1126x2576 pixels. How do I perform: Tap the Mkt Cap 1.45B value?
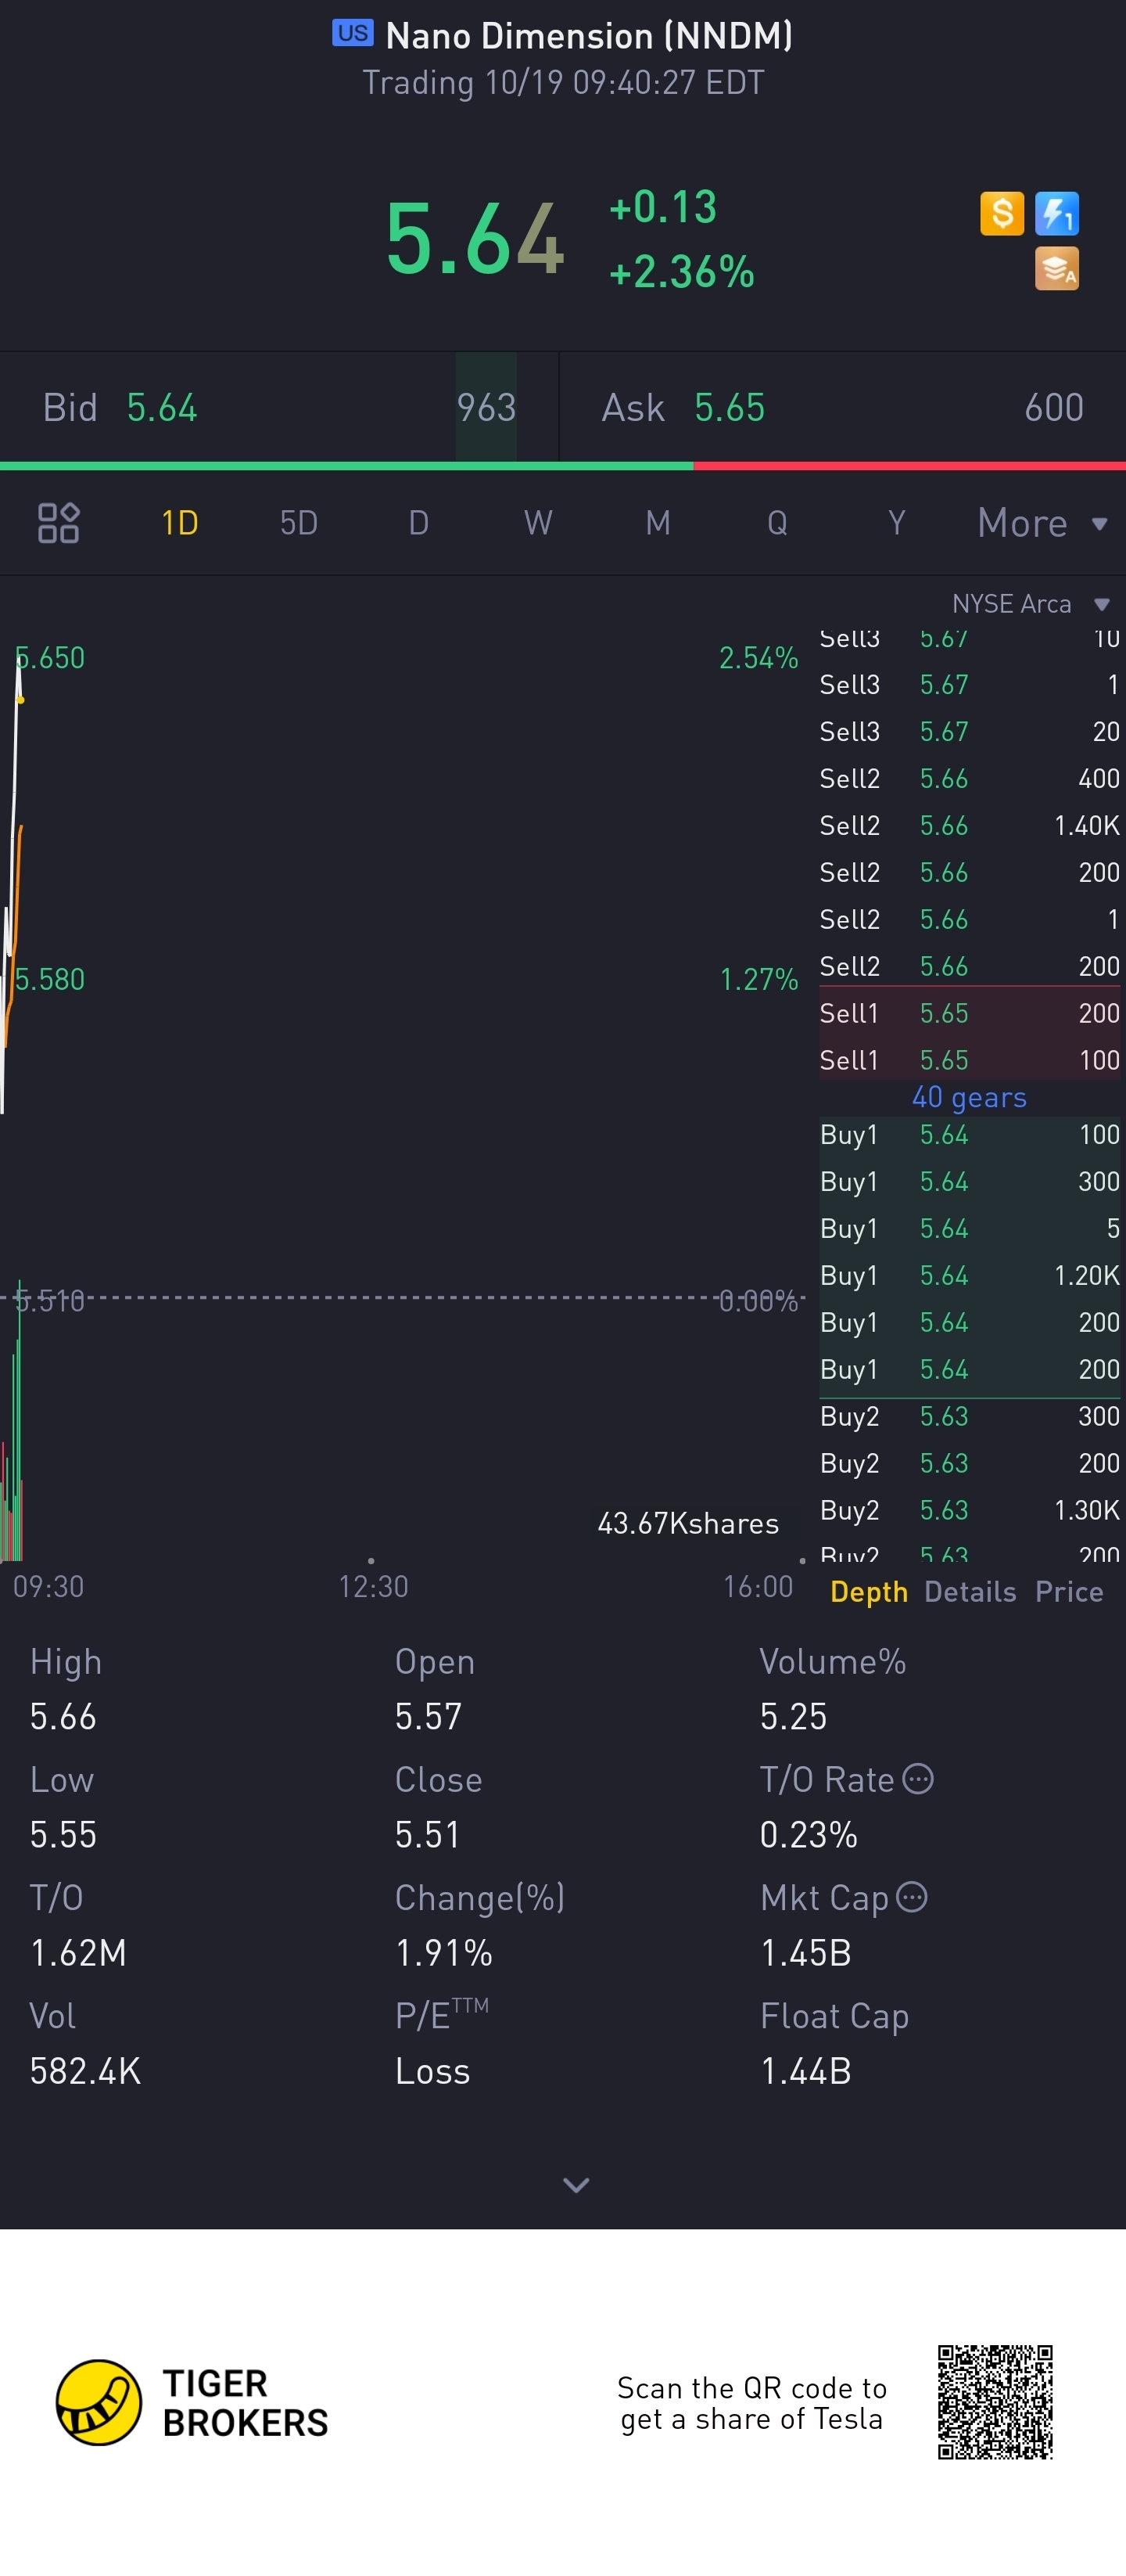pyautogui.click(x=805, y=1952)
